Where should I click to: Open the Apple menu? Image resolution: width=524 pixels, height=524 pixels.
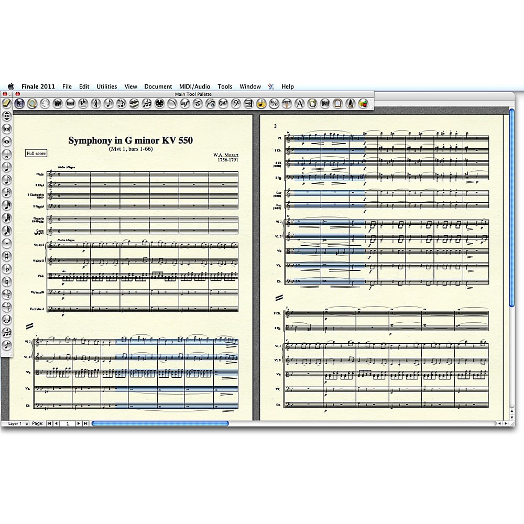(x=10, y=86)
